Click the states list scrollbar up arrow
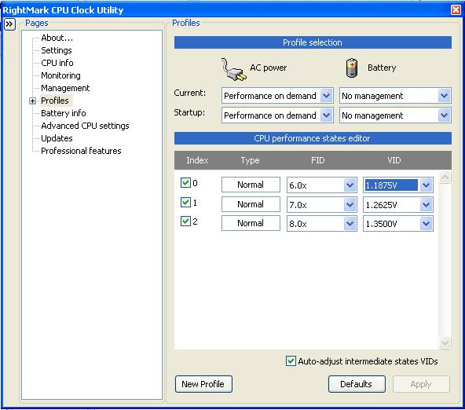The height and width of the screenshot is (410, 465). coord(445,177)
